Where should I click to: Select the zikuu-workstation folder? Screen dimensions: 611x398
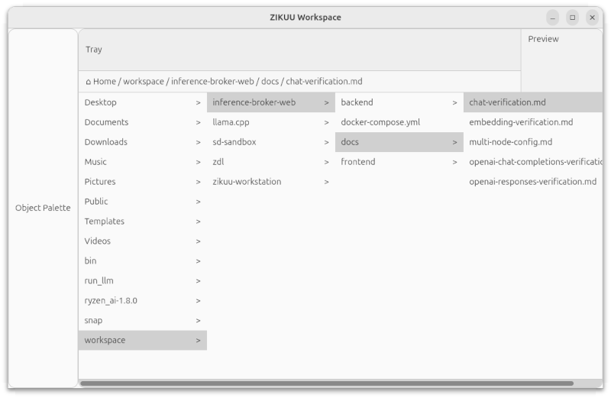click(x=271, y=182)
